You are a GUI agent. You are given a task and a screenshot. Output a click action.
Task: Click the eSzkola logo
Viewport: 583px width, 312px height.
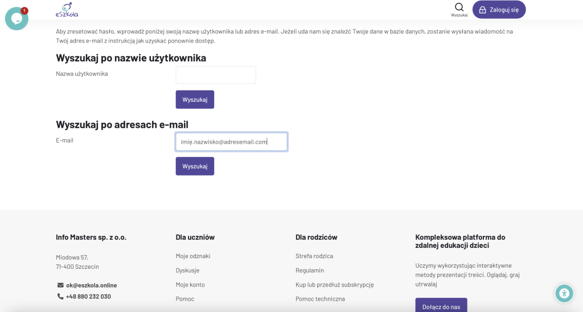click(67, 10)
